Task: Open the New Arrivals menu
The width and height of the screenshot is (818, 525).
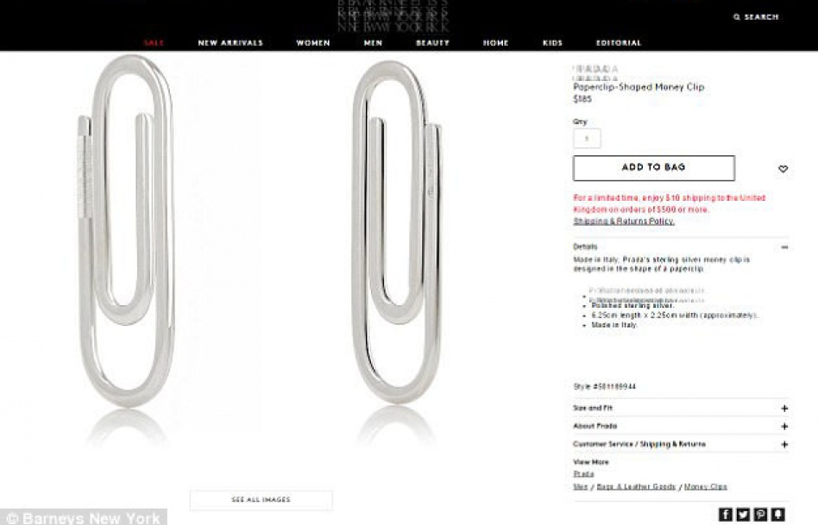Action: tap(230, 43)
